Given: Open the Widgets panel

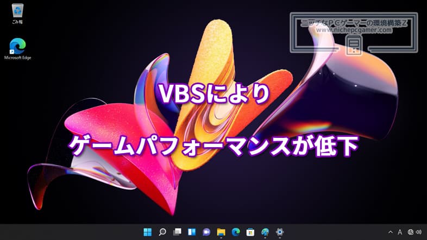Looking at the screenshot, I should [x=192, y=232].
